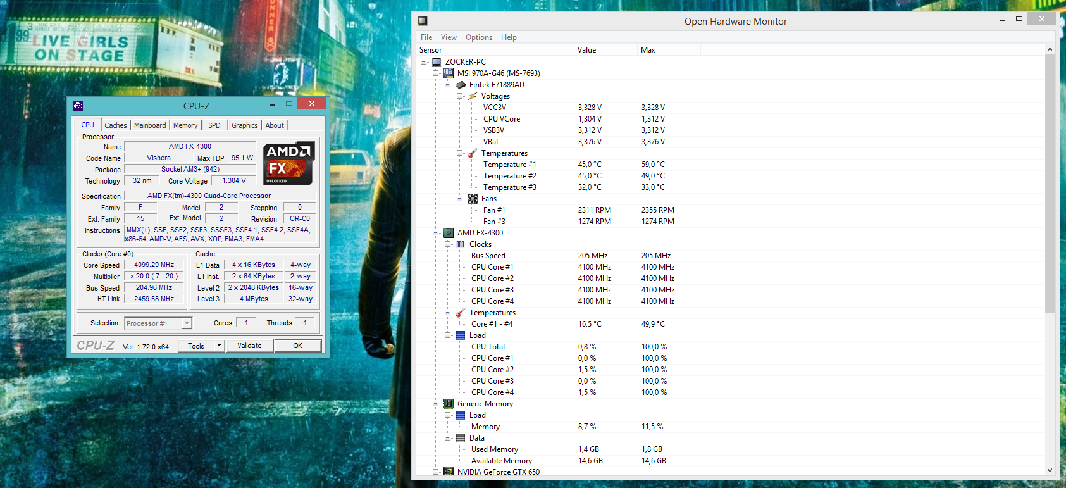Collapse the MSI 970A-G46 tree node
Image resolution: width=1066 pixels, height=488 pixels.
coord(435,73)
